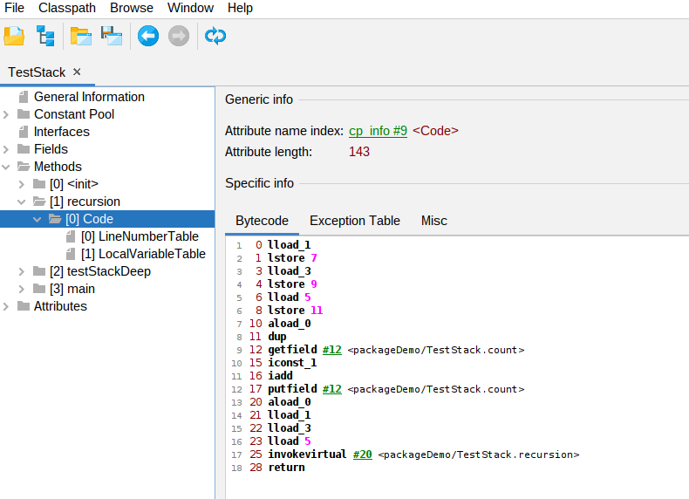Open class file toolbar icon
The image size is (689, 499).
[14, 36]
